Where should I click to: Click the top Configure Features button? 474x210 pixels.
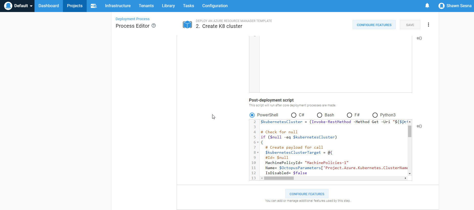coord(374,25)
